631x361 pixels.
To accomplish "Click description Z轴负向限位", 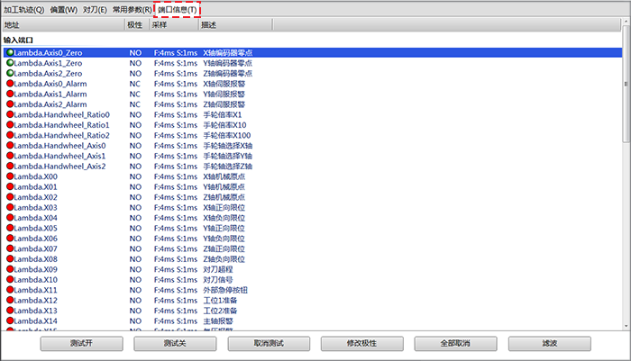I will pos(224,259).
